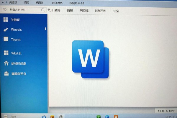Click the stacked-bars icon beside Tiromt
This screenshot has height=118, width=177.
point(6,39)
